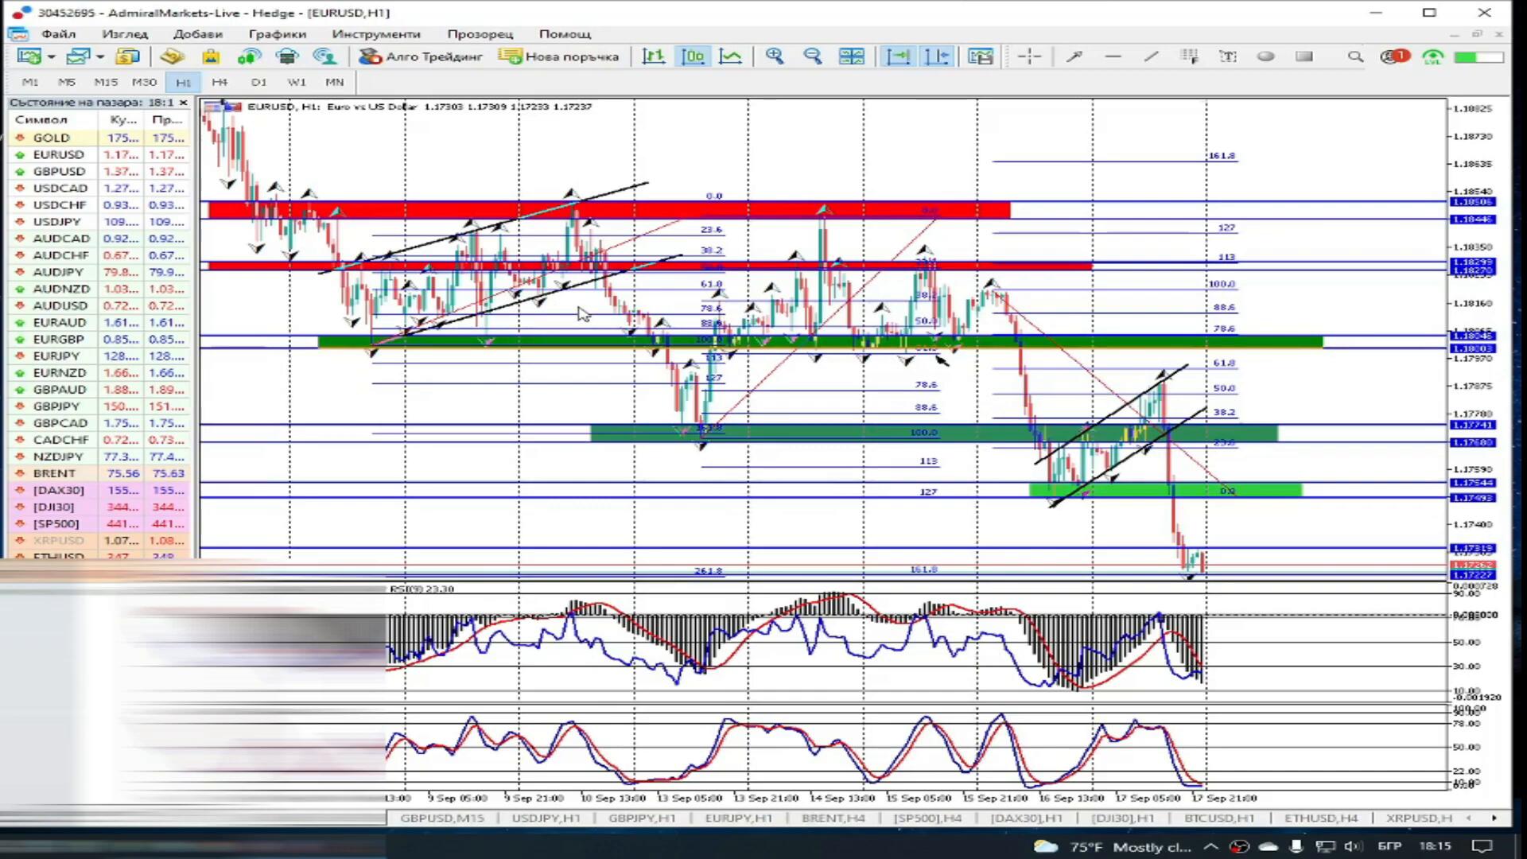1527x859 pixels.
Task: Select the horizontal line drawing tool
Action: [x=1113, y=56]
